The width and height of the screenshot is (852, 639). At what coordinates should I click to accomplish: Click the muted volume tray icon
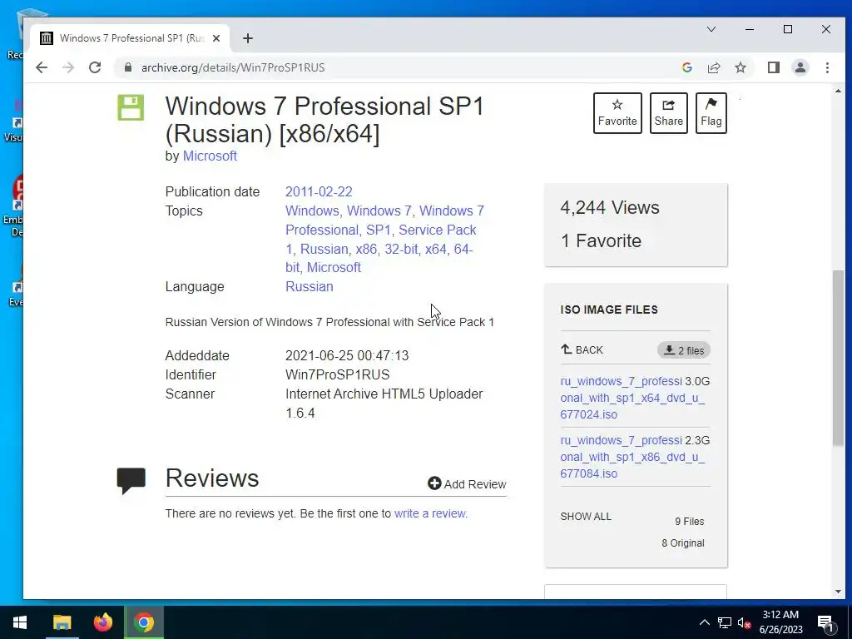click(x=744, y=622)
